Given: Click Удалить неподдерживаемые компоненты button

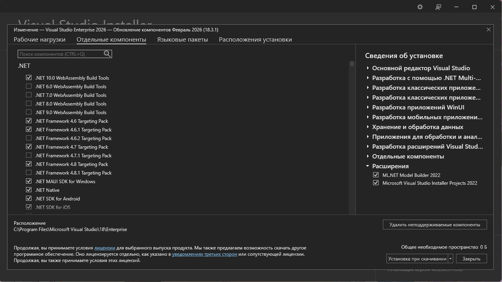Looking at the screenshot, I should tap(434, 225).
